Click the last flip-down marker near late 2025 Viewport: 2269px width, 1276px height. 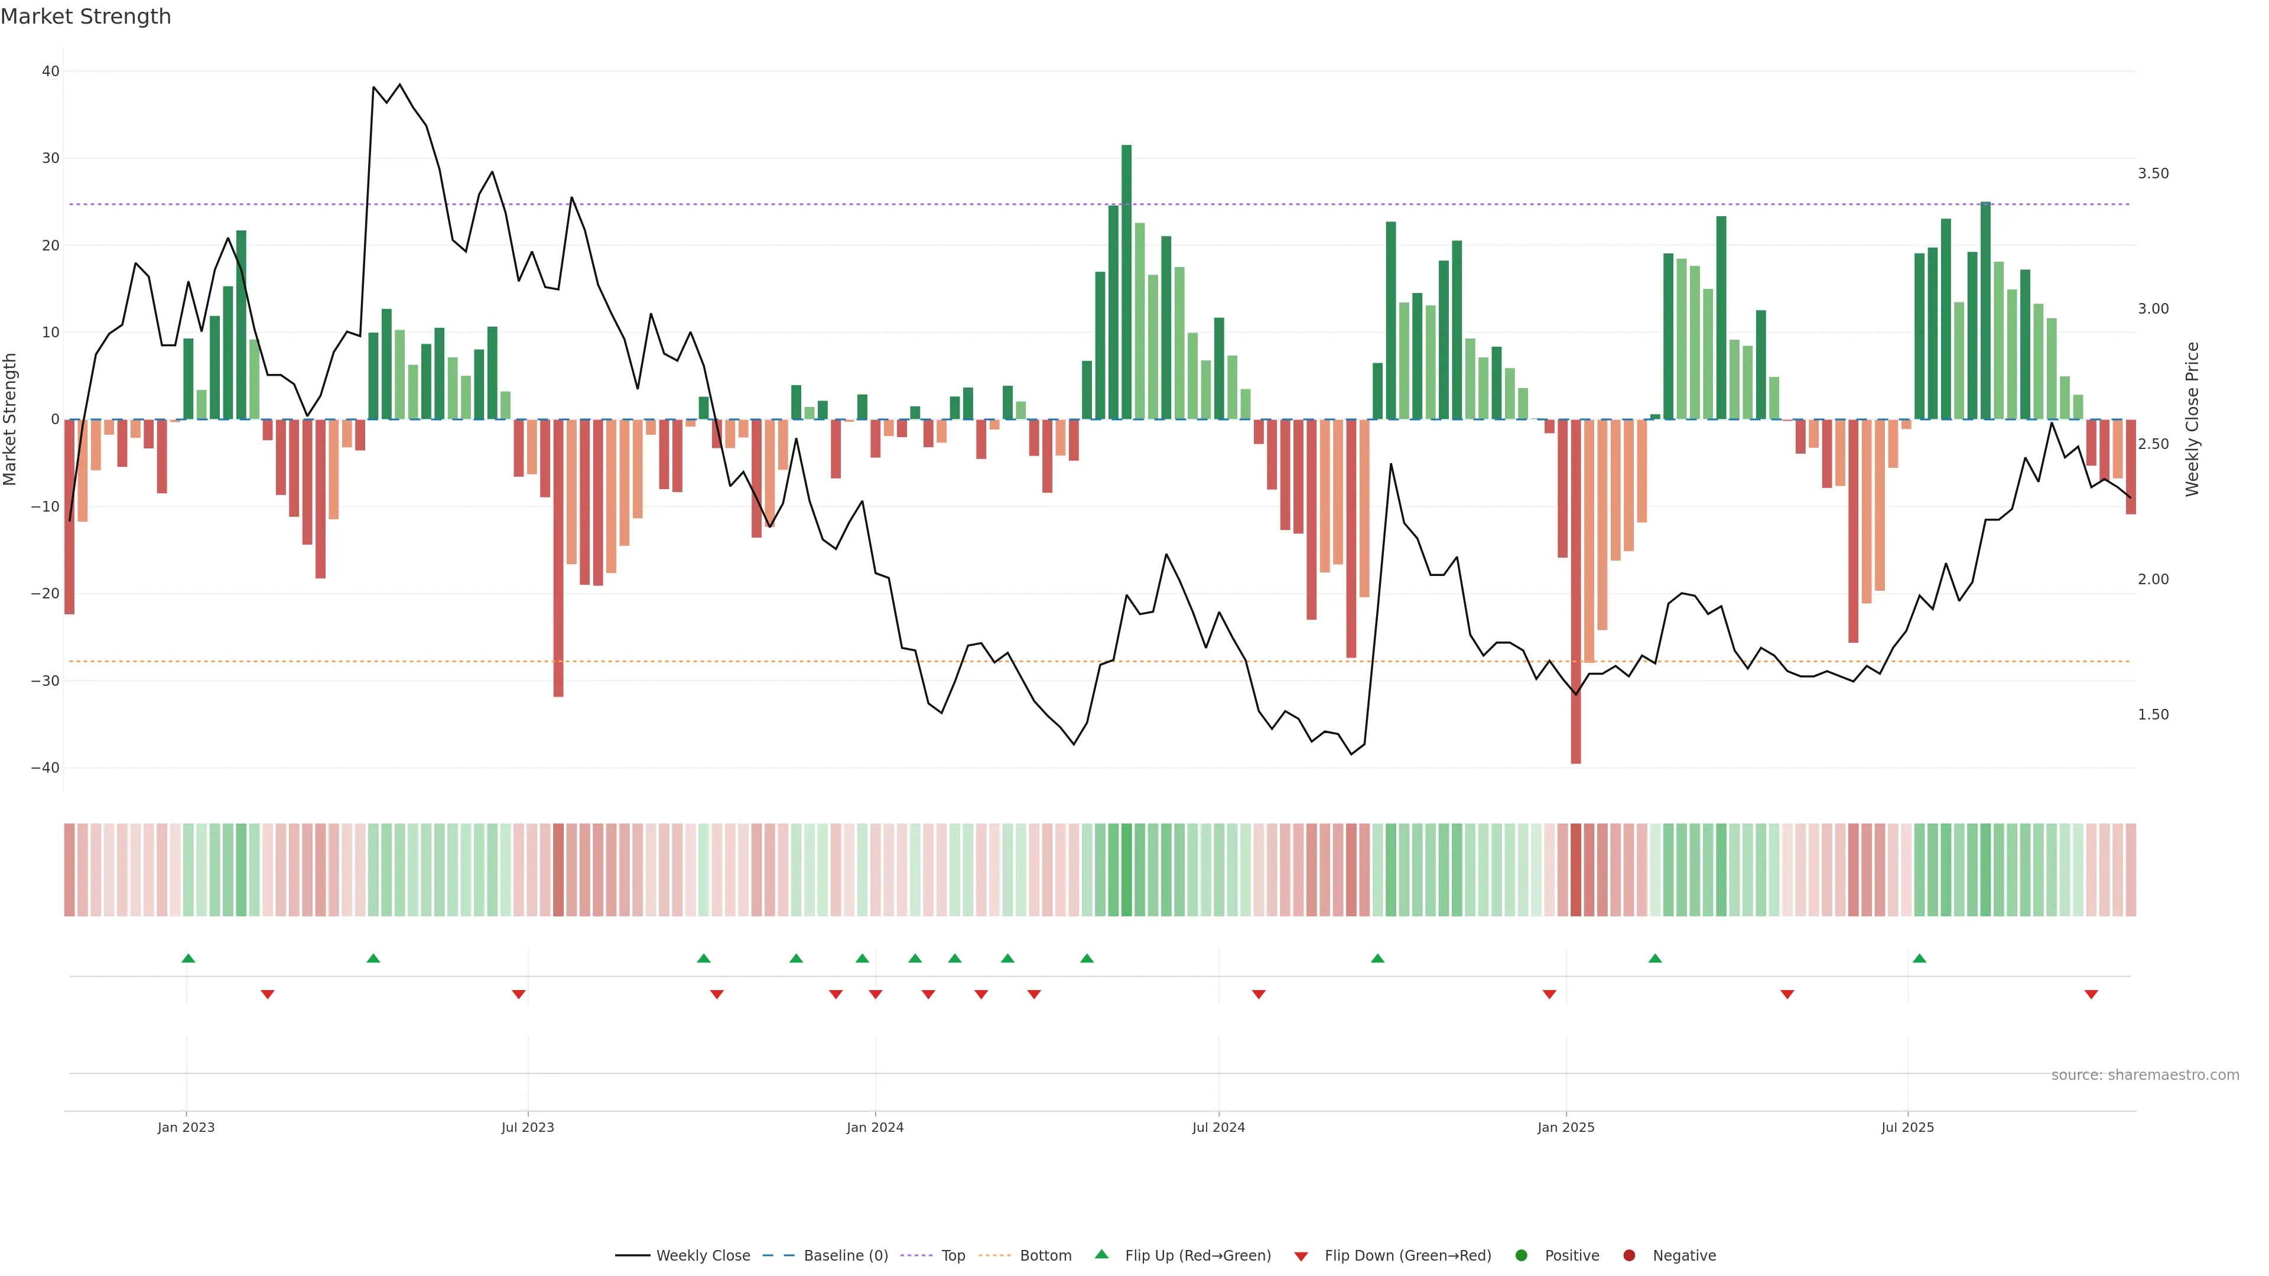(2091, 994)
